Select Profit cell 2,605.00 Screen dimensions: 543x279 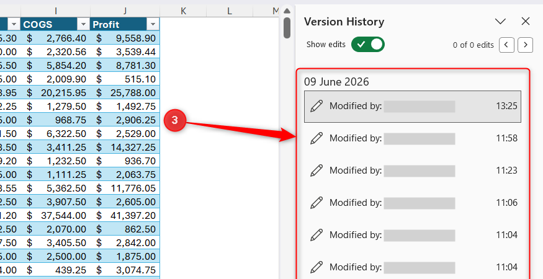(x=125, y=201)
